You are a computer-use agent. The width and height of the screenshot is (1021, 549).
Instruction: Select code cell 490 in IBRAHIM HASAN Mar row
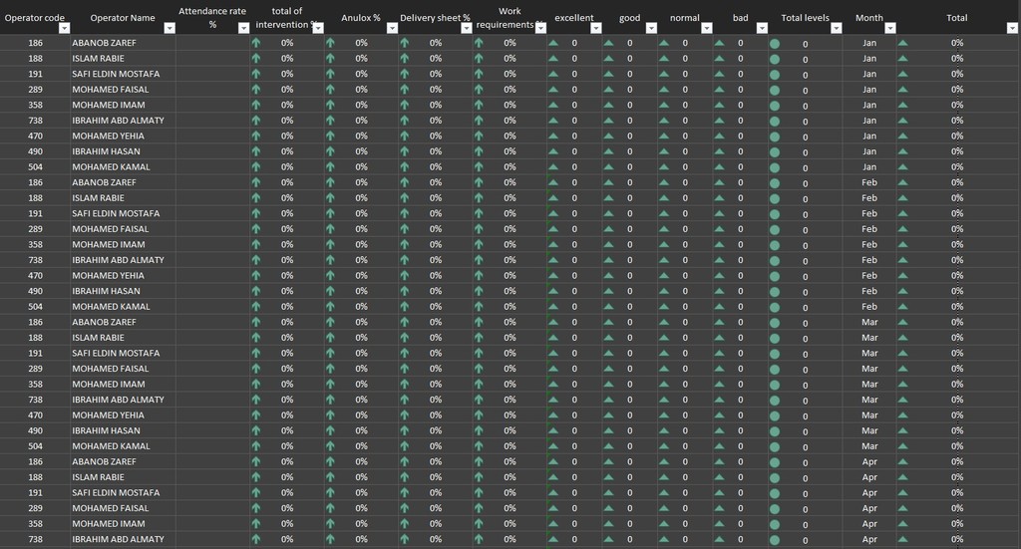click(35, 430)
